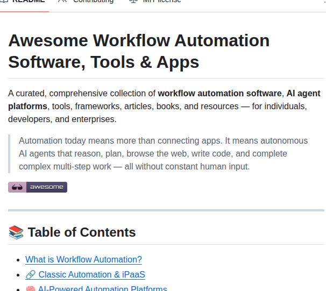Click the 'Automation today means more' blockquote
Image resolution: width=326 pixels, height=291 pixels.
tap(163, 154)
